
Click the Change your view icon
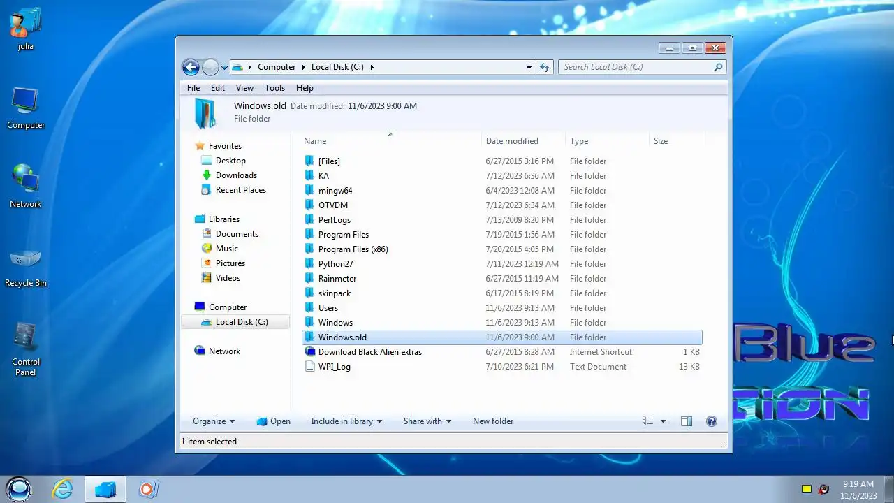[648, 421]
